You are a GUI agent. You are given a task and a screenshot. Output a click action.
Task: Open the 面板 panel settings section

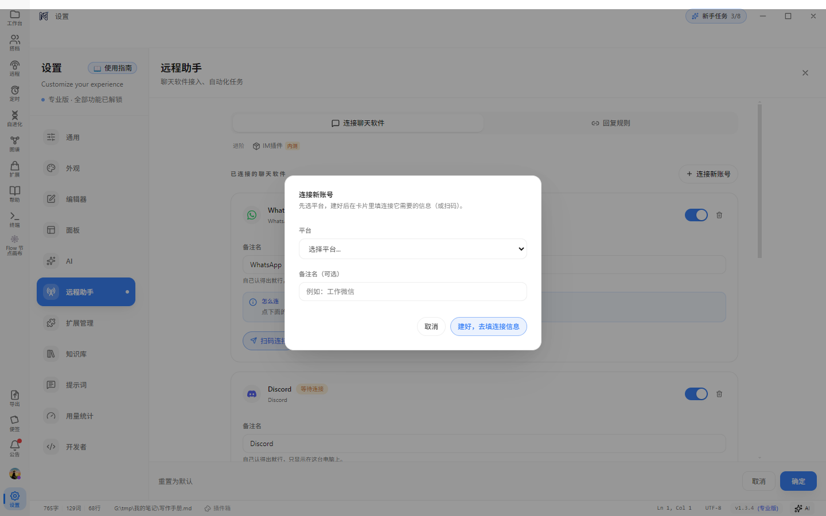point(86,230)
